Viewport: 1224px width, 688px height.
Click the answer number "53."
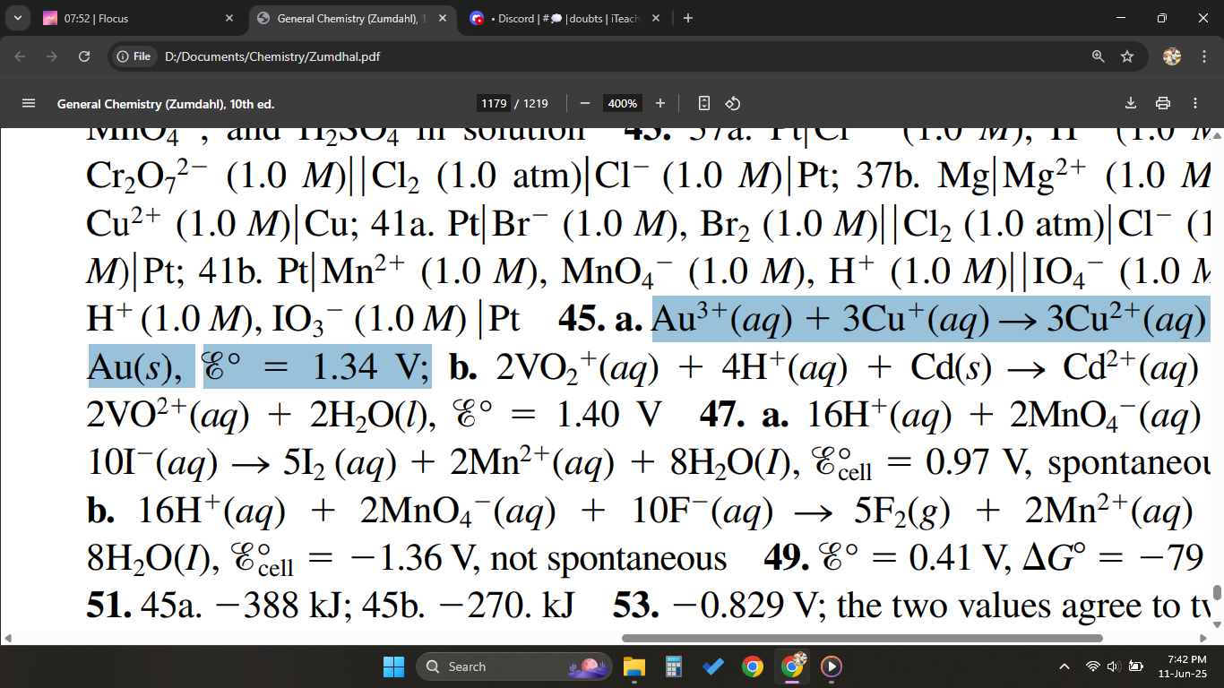637,606
